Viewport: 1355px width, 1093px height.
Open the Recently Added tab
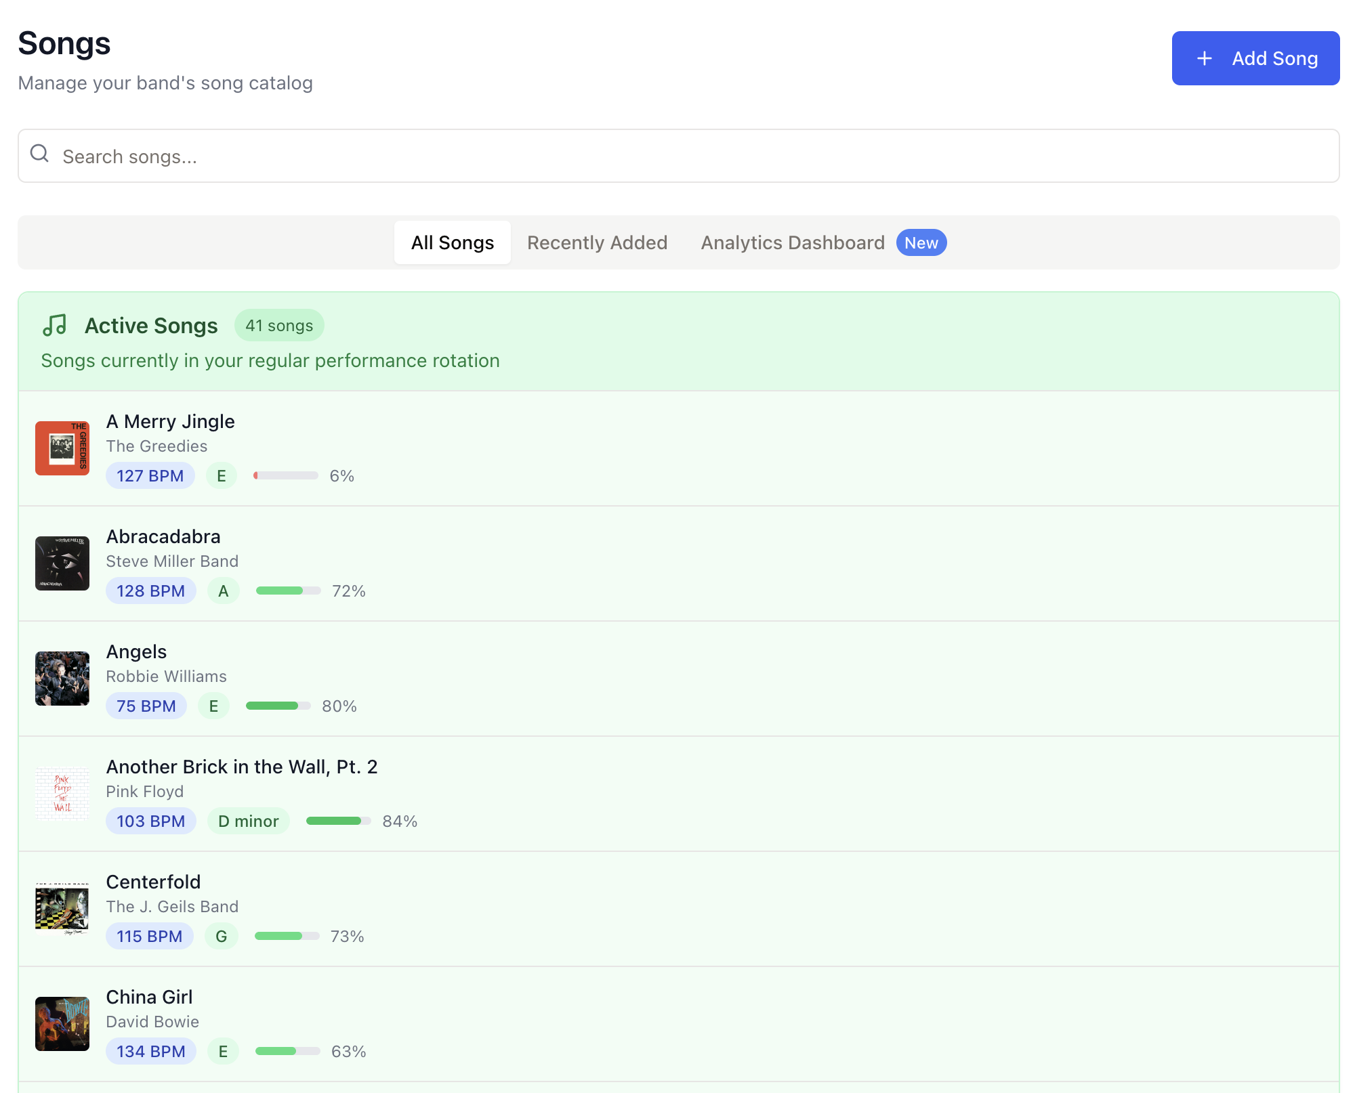598,242
